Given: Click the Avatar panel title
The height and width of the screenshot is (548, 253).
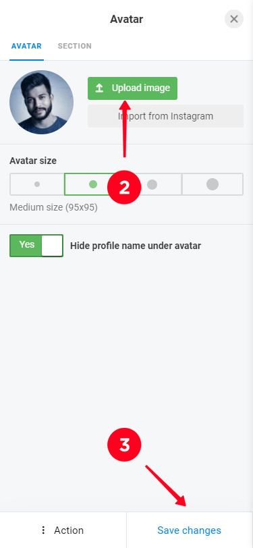Looking at the screenshot, I should tap(127, 19).
